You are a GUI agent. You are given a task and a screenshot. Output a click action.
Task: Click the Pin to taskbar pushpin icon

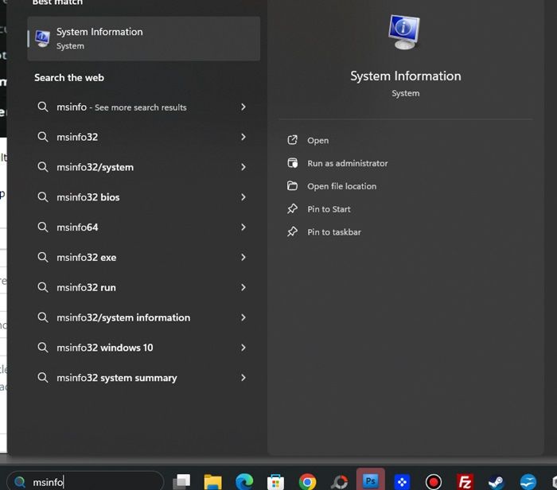point(292,232)
